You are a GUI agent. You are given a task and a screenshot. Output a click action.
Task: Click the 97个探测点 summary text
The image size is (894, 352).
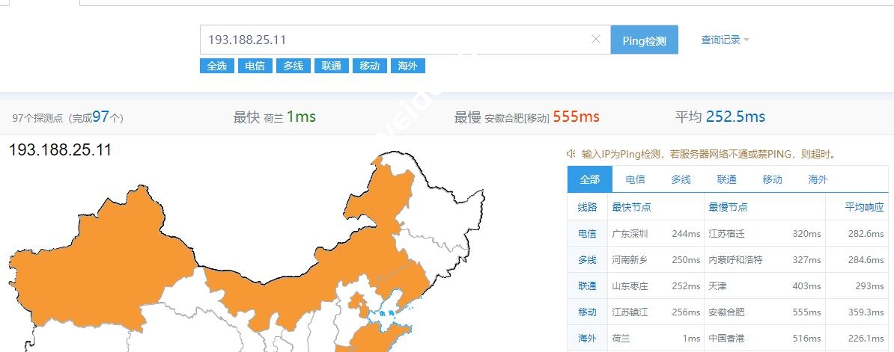(x=68, y=118)
